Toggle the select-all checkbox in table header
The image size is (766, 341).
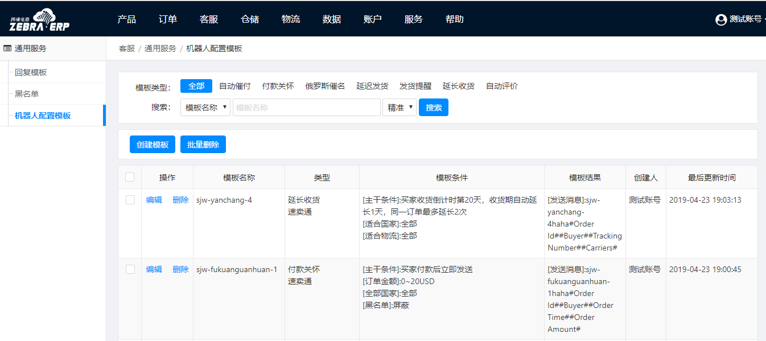coord(130,177)
